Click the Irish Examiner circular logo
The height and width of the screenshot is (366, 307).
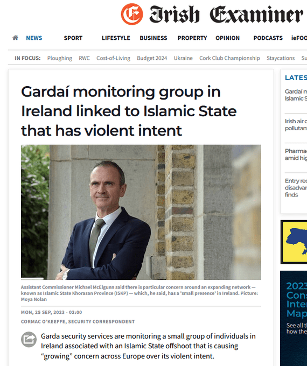132,14
